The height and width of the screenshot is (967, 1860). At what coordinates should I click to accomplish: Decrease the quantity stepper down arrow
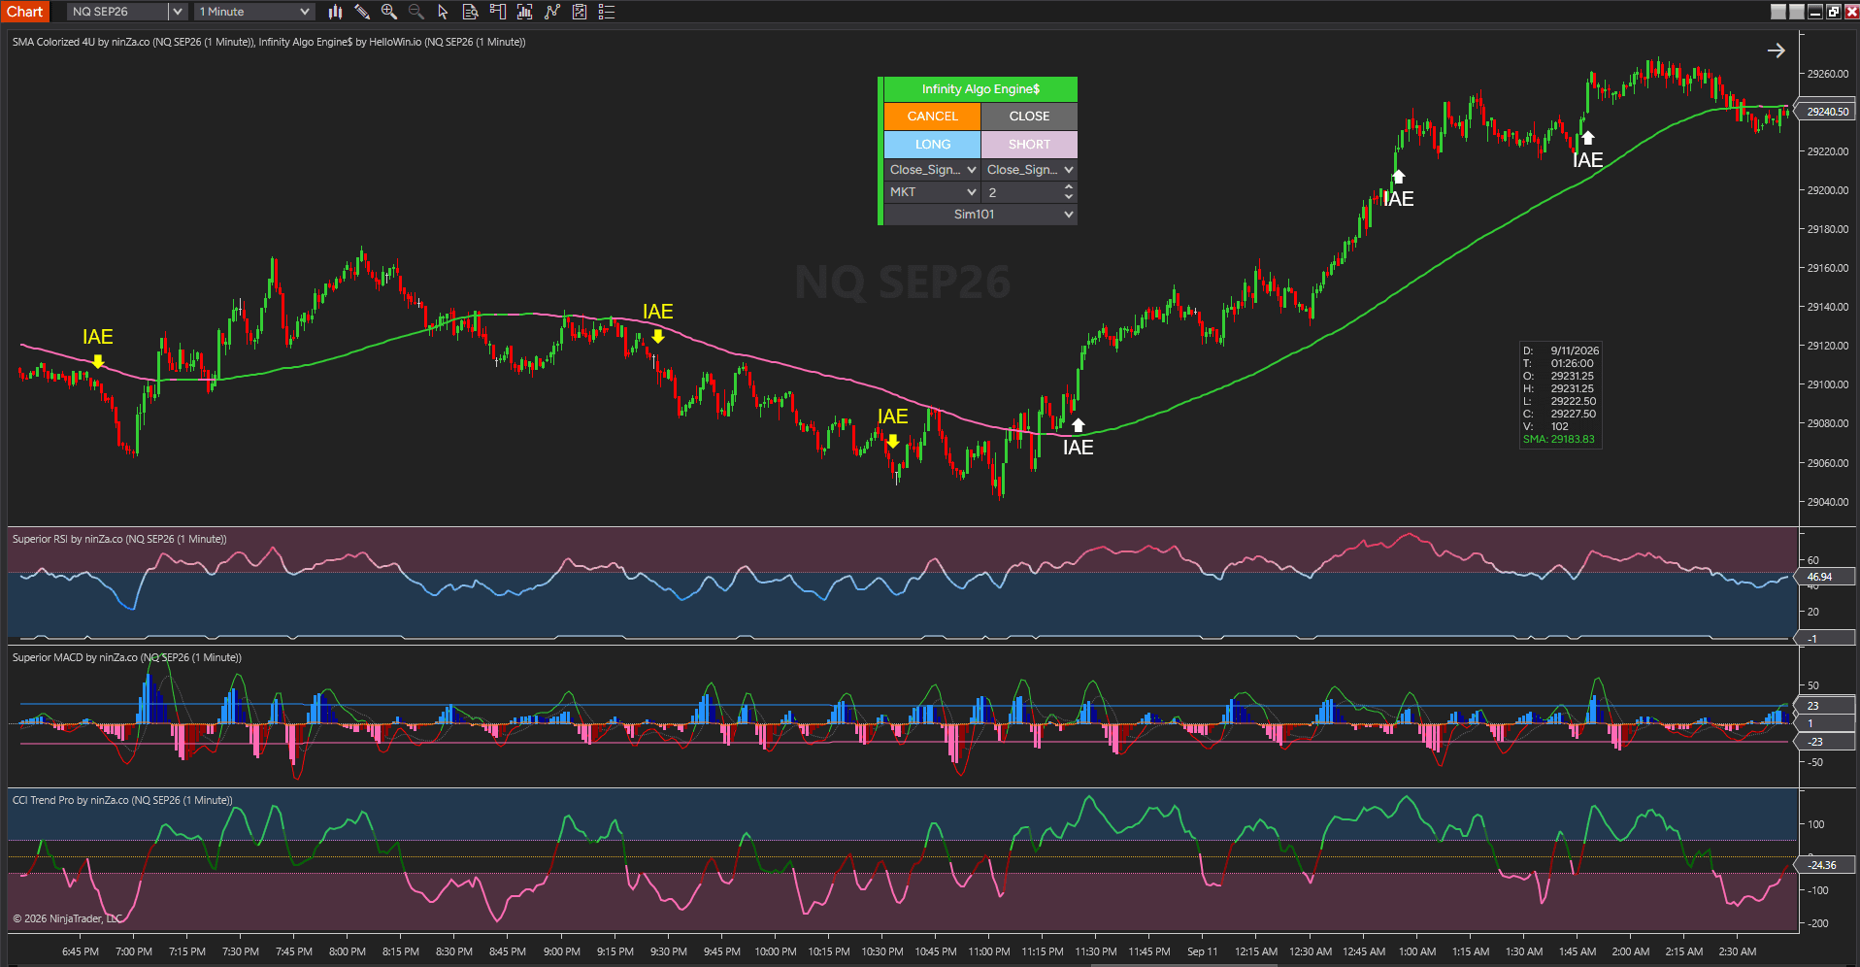point(1069,197)
